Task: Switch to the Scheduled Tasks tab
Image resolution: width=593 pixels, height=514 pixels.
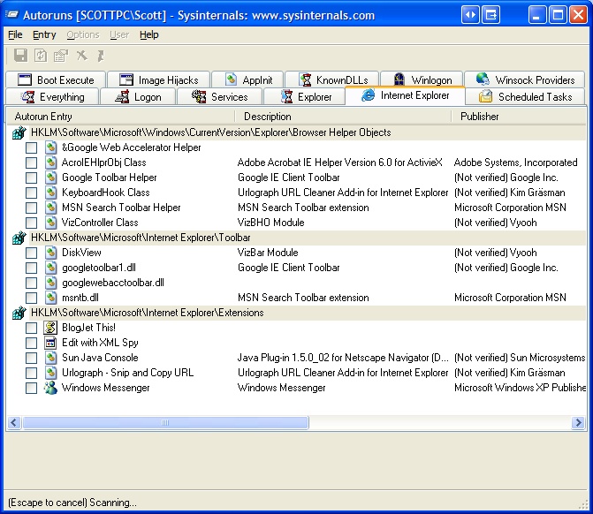Action: (526, 97)
